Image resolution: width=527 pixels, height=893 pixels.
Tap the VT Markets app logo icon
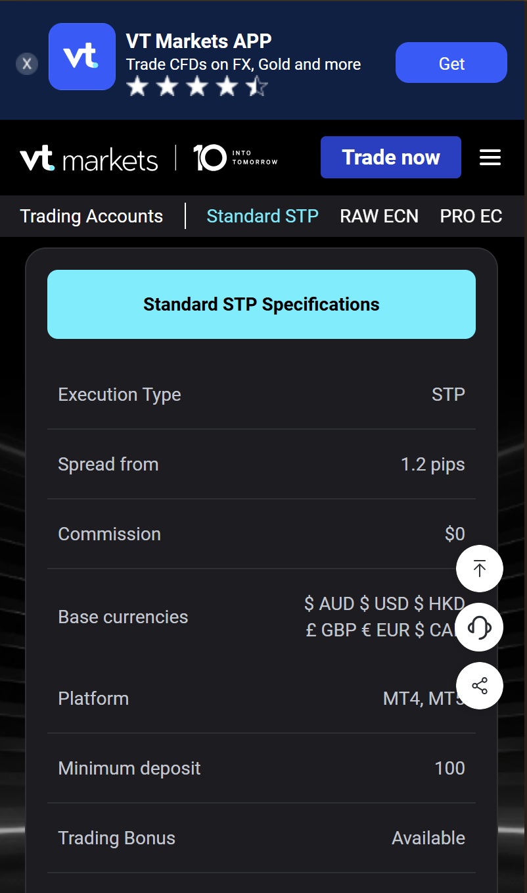pyautogui.click(x=82, y=57)
